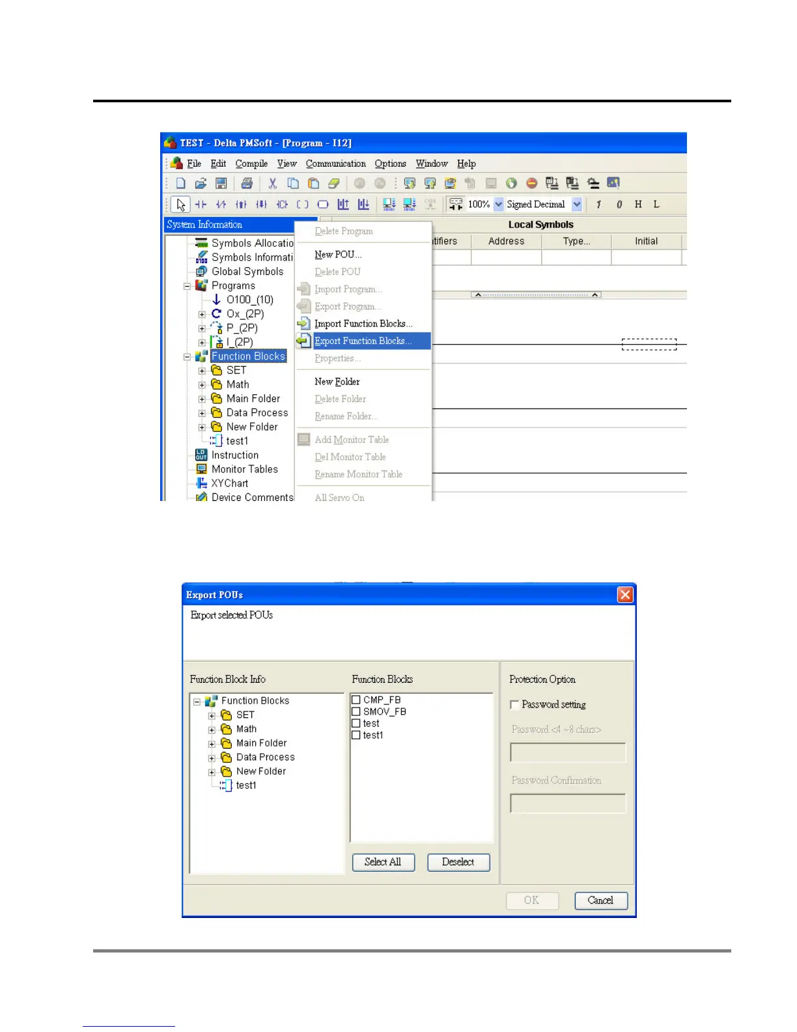Viewport: 797px width, 1032px height.
Task: Click the OK button in Export POUs
Action: click(532, 900)
